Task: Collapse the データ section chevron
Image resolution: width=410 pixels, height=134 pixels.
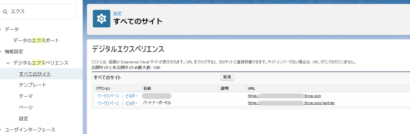Action: (x=1, y=29)
